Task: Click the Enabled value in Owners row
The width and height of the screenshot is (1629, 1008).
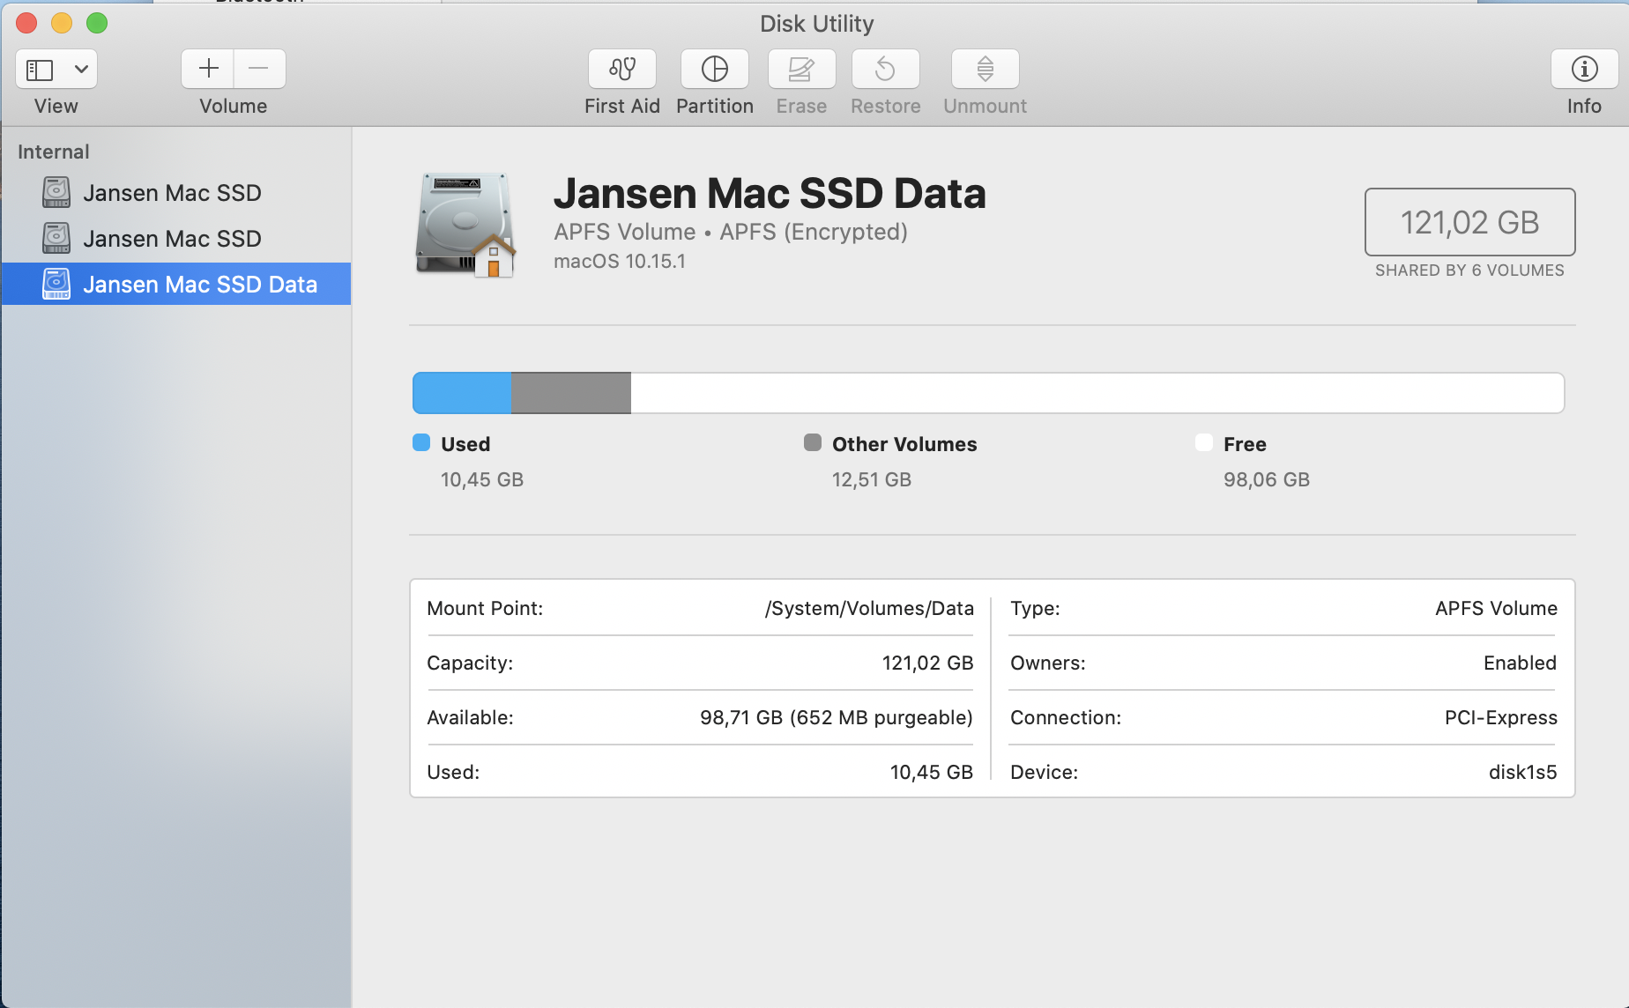Action: click(1521, 663)
